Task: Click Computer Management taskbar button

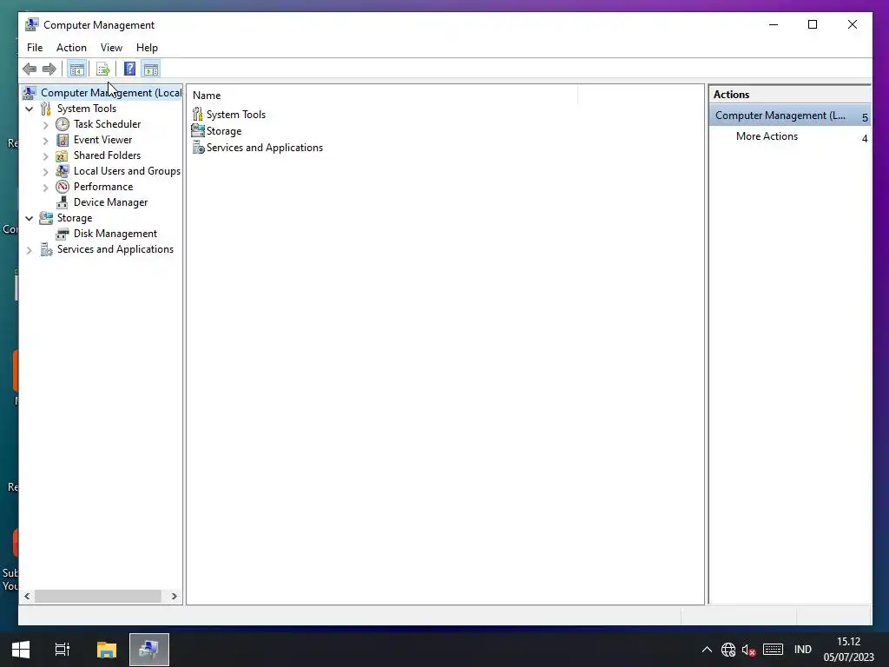Action: pos(149,650)
